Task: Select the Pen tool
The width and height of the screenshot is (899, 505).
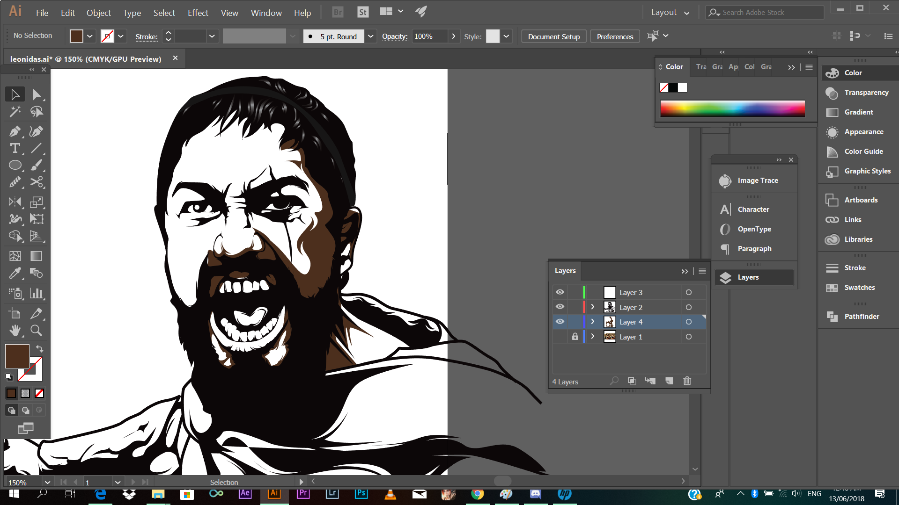Action: pyautogui.click(x=15, y=132)
